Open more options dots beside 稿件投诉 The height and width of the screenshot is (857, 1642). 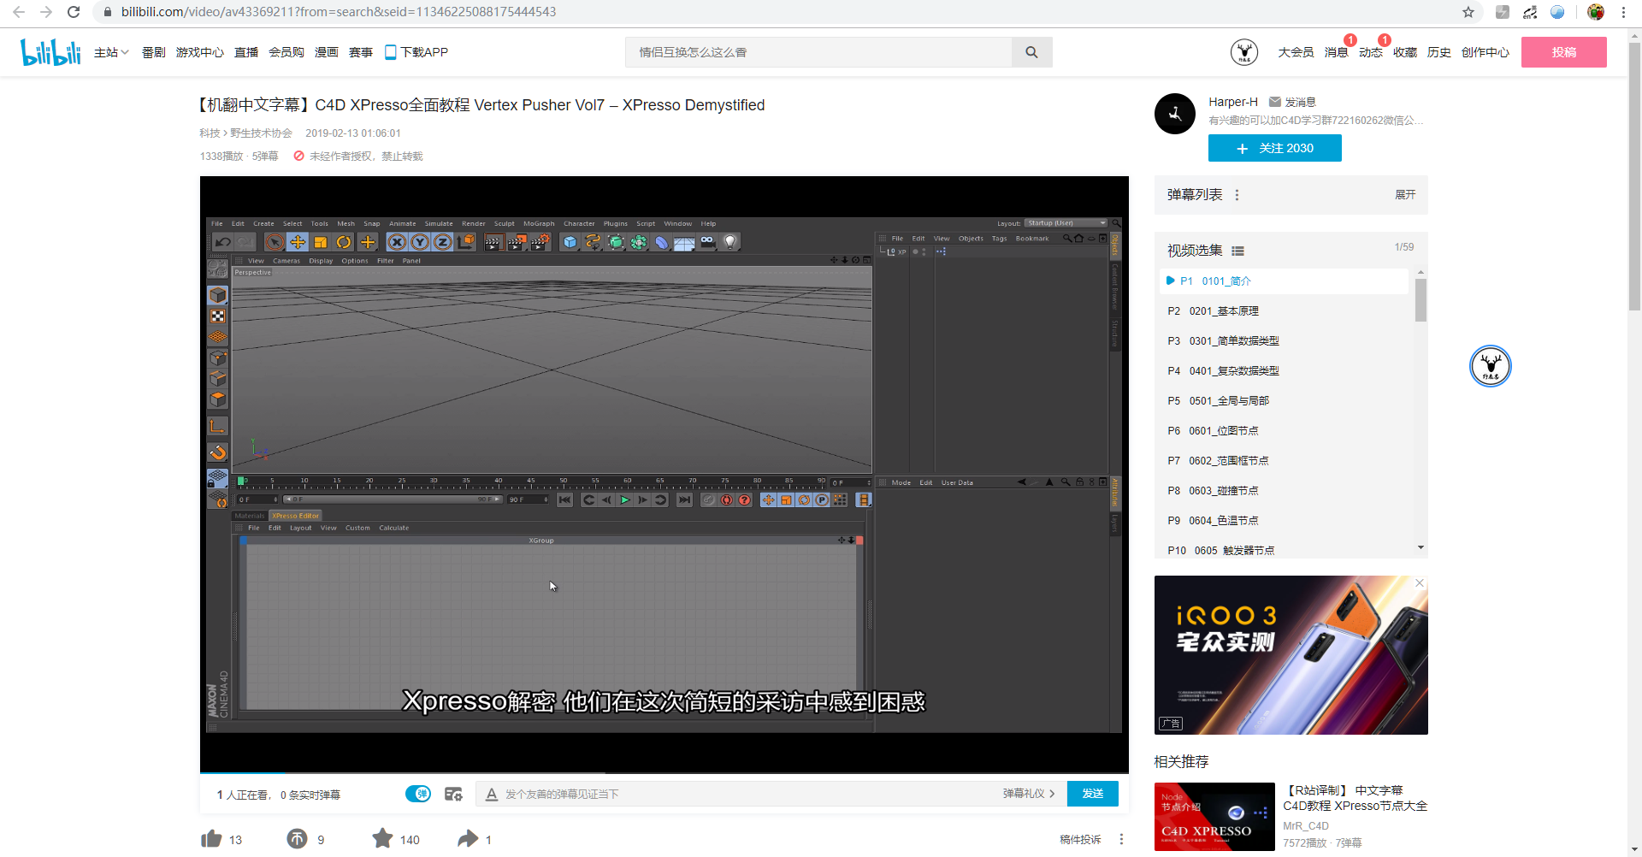click(1121, 840)
